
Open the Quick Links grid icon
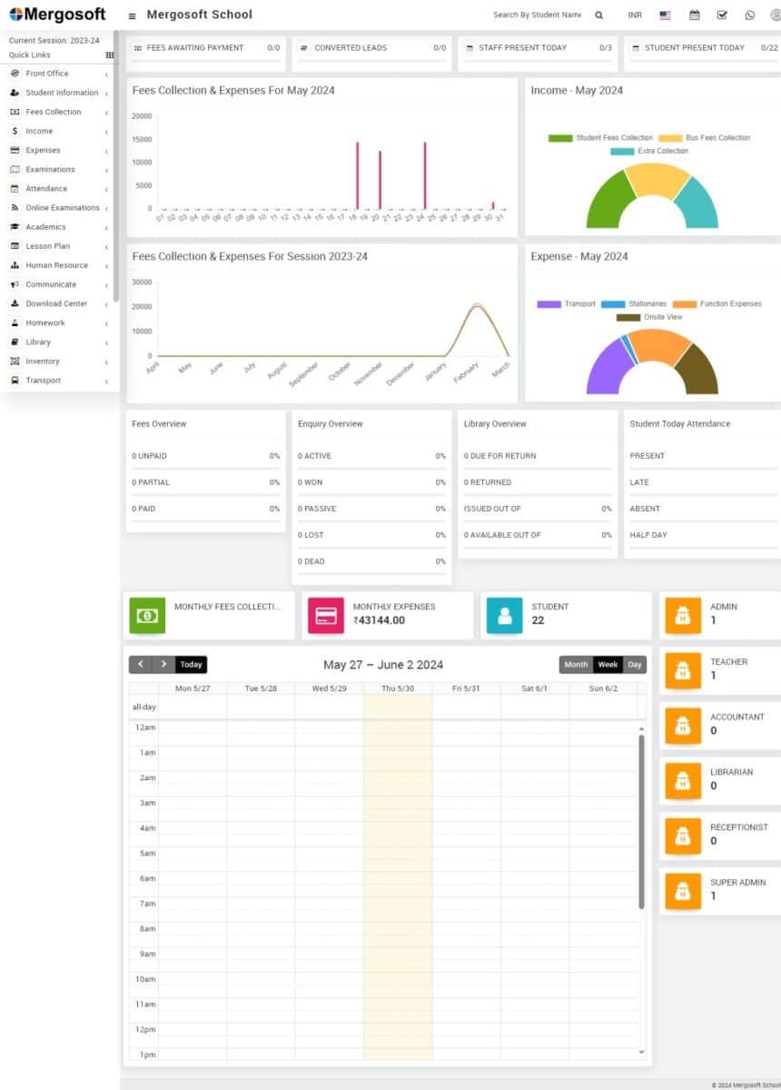110,55
